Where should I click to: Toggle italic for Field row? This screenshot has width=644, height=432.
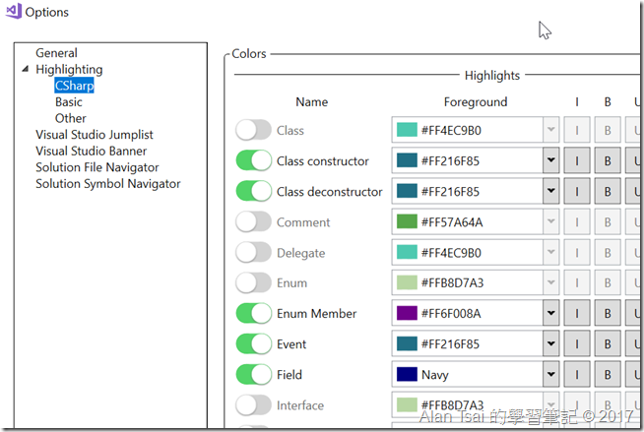click(x=577, y=375)
